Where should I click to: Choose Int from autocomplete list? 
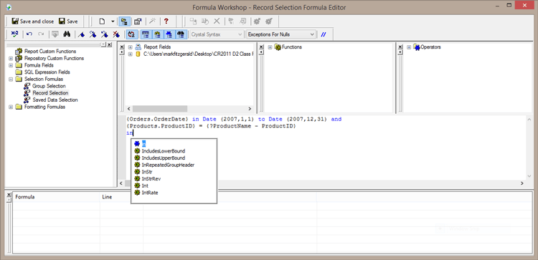[145, 186]
